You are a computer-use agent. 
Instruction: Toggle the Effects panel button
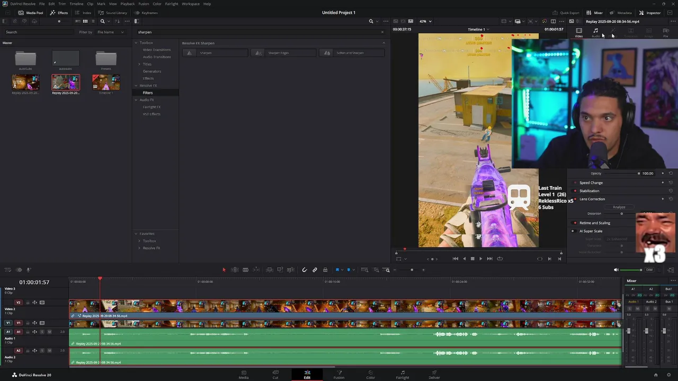click(x=59, y=13)
